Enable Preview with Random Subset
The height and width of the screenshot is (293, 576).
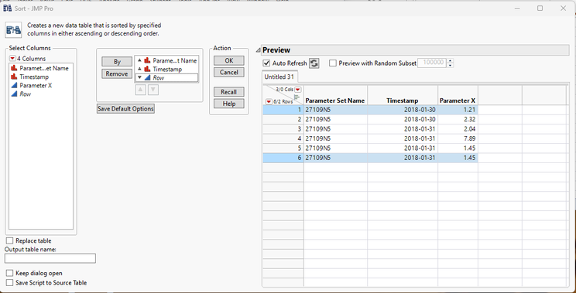(x=333, y=63)
